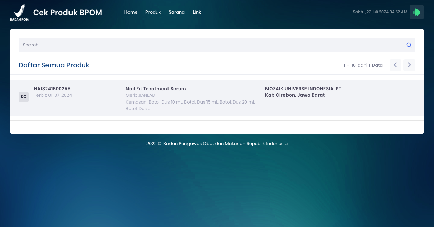The width and height of the screenshot is (434, 227).
Task: Click the Kab Cirebon, Jawa Barat location
Action: pyautogui.click(x=295, y=95)
